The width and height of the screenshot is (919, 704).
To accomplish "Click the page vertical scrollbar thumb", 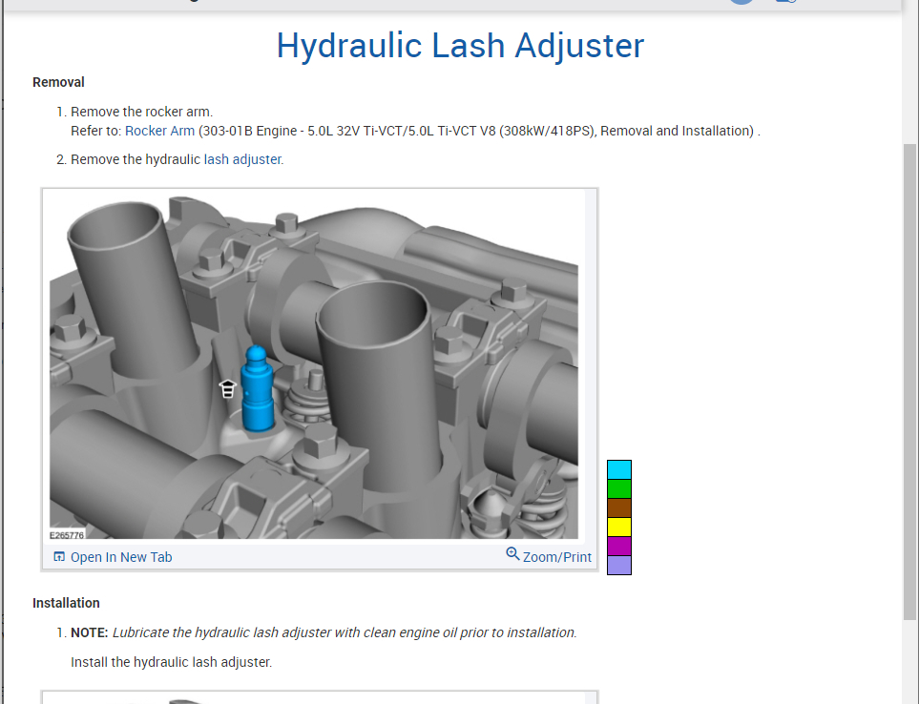I will coord(909,382).
